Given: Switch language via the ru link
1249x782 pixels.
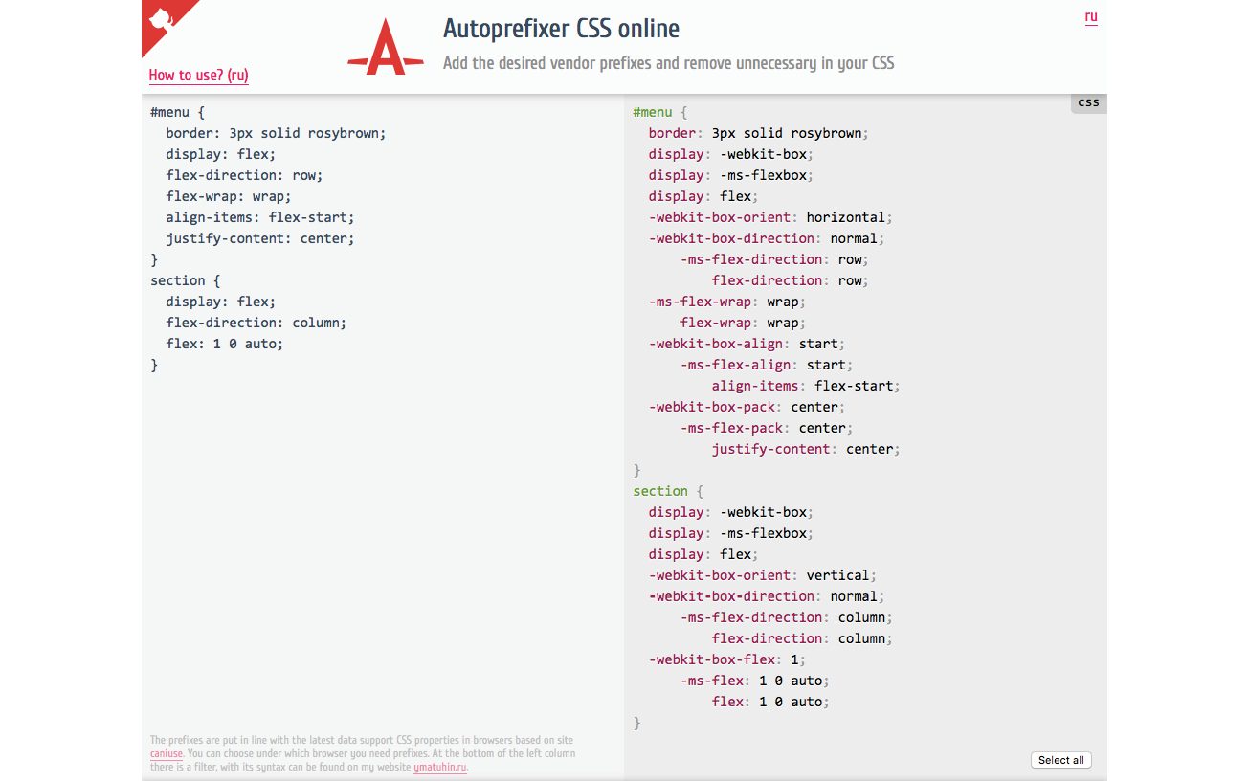Looking at the screenshot, I should 1091,16.
